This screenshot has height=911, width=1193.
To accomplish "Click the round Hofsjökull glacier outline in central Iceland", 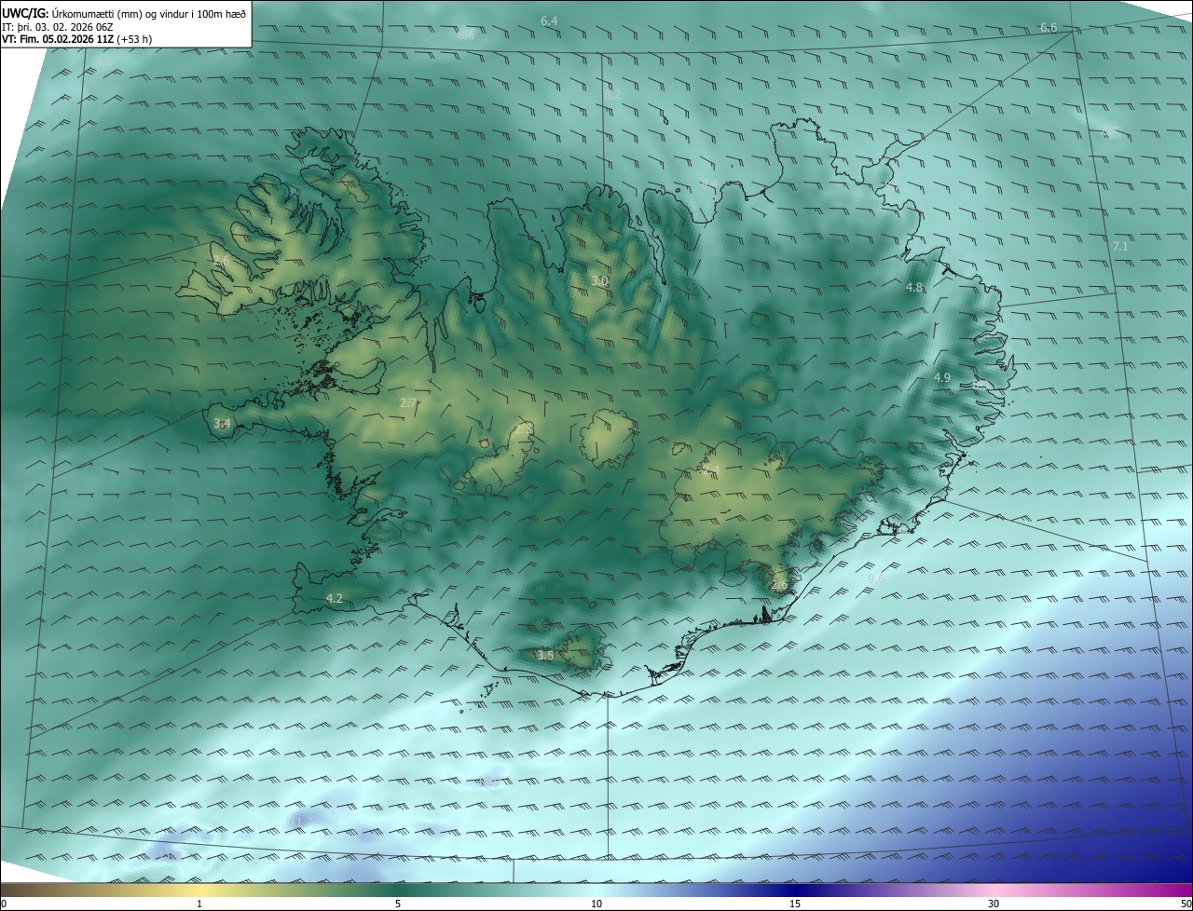I will point(608,439).
